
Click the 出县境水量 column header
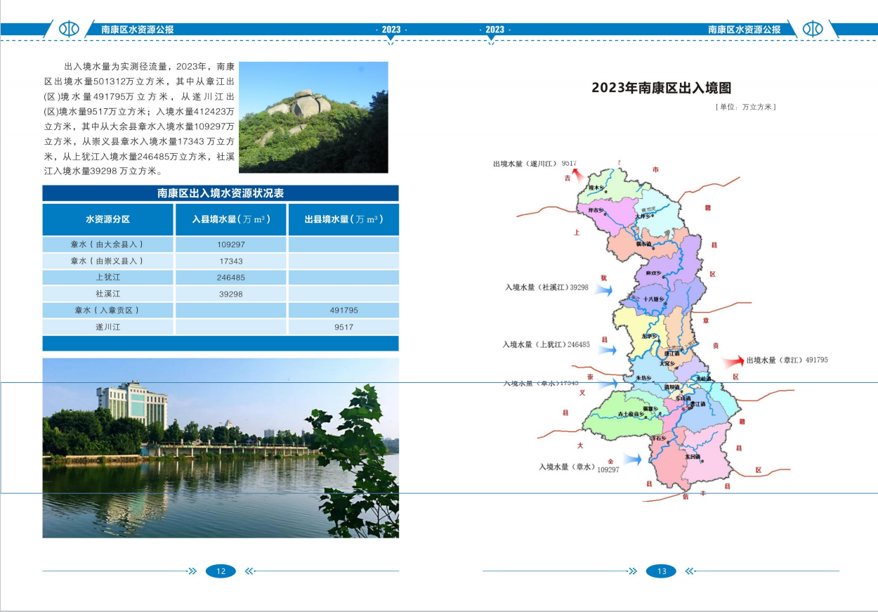(343, 219)
